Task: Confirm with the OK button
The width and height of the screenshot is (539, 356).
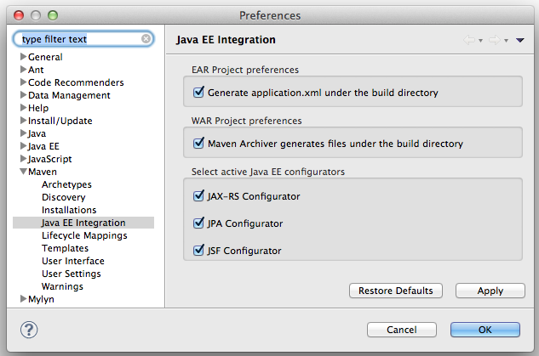Action: 485,330
